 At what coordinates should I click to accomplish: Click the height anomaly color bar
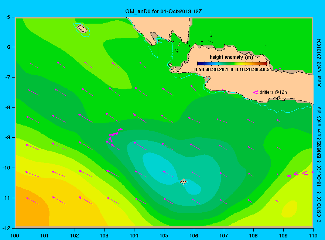tap(232, 64)
